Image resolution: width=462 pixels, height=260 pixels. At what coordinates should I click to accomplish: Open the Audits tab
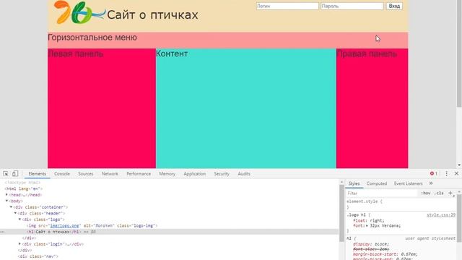244,174
